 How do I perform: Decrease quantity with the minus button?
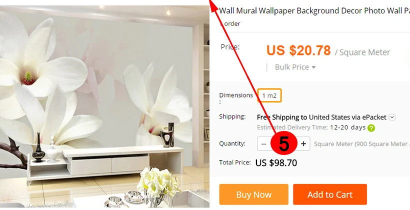click(264, 144)
